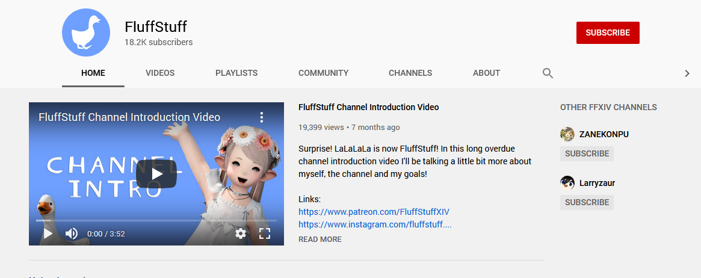Click the 0:00 / 3:52 time display
The width and height of the screenshot is (701, 278).
[106, 233]
